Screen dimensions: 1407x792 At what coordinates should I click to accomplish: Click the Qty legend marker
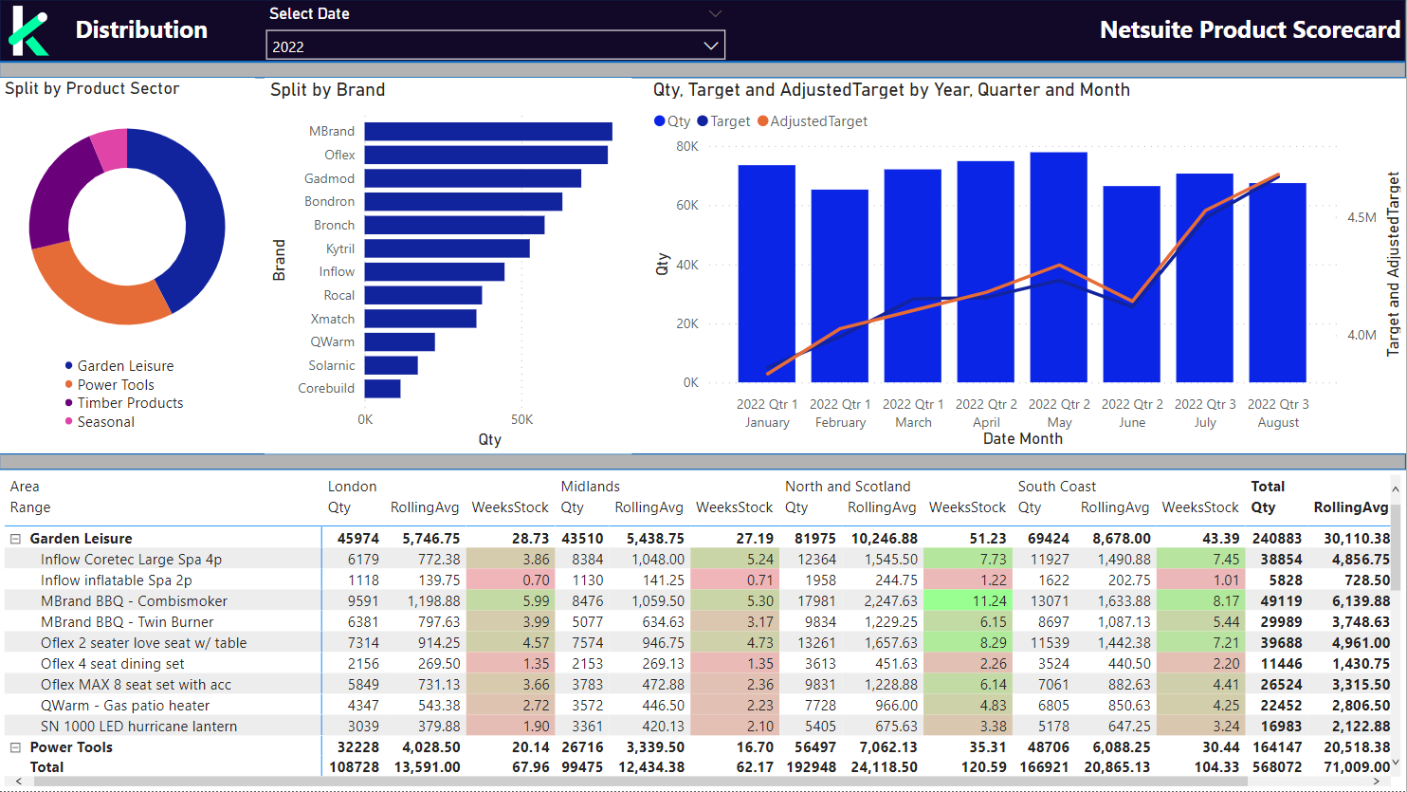point(660,121)
